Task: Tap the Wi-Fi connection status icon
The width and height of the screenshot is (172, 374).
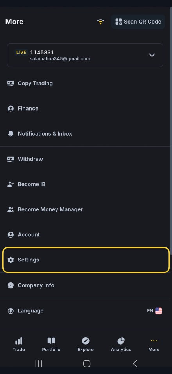Action: [x=100, y=22]
